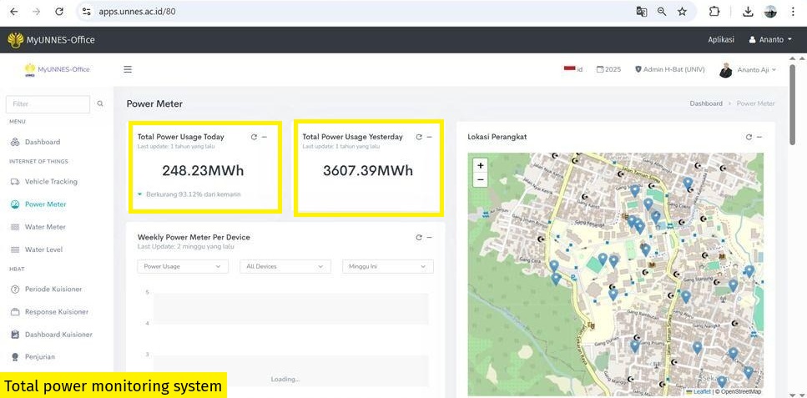The height and width of the screenshot is (398, 807).
Task: Expand the All Devices dropdown
Action: point(285,266)
